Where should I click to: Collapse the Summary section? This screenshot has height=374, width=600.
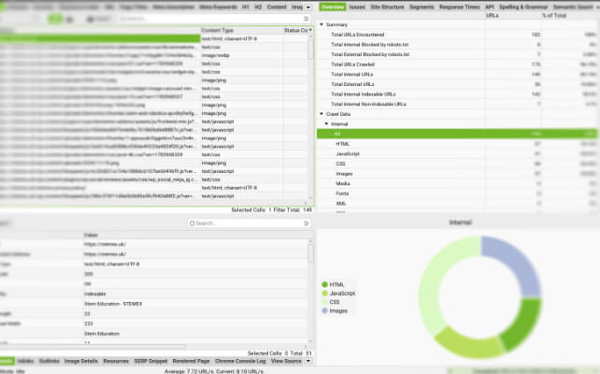[x=321, y=24]
